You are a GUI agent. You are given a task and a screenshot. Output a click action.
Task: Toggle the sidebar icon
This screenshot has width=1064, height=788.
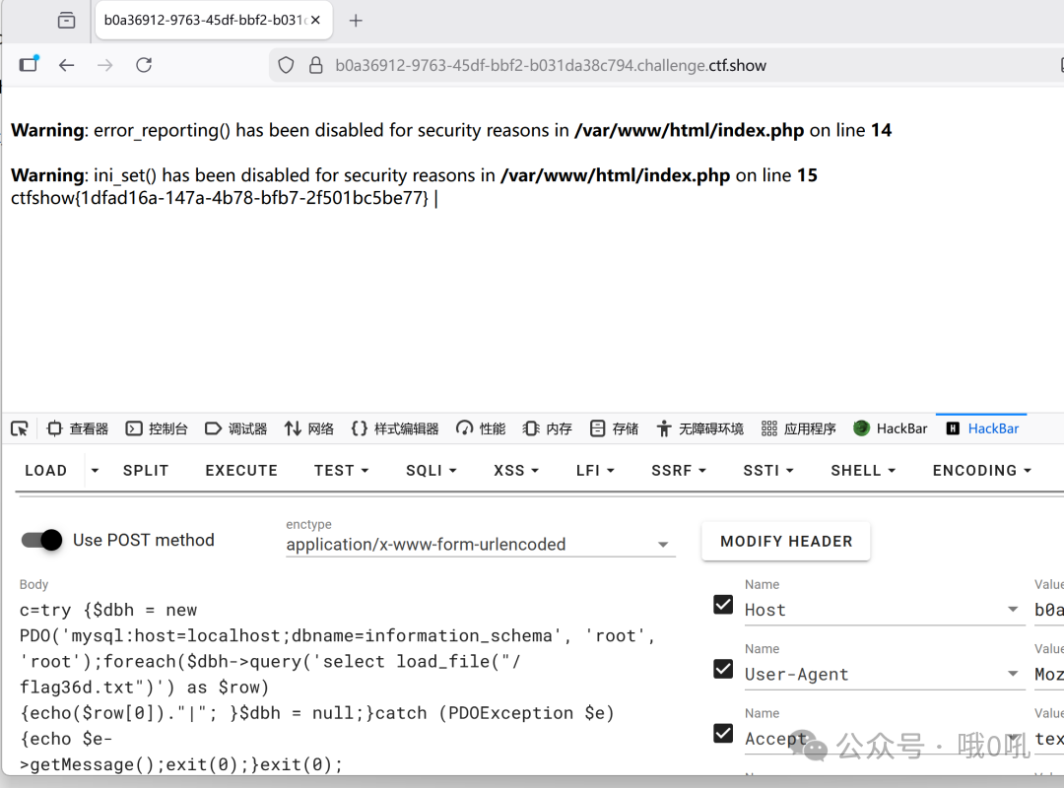pos(29,64)
